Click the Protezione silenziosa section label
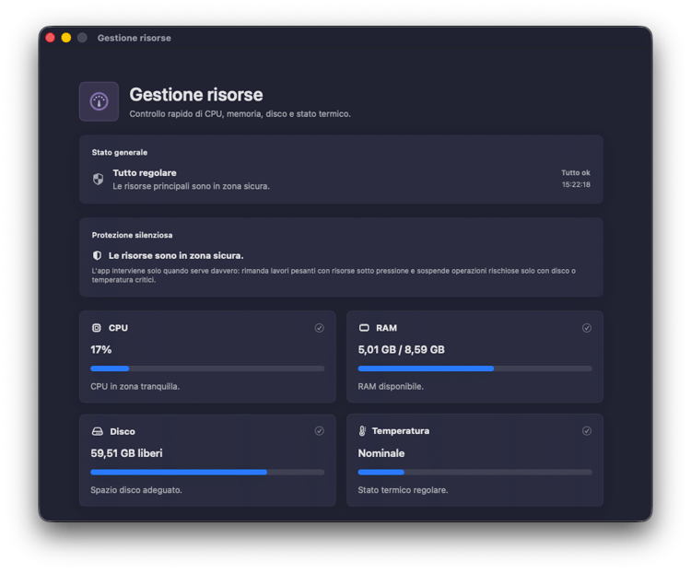Viewport: 691px width, 573px height. 132,235
